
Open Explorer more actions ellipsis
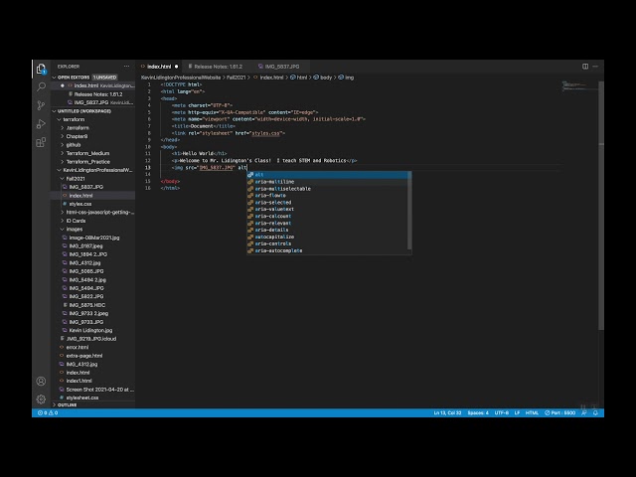126,67
